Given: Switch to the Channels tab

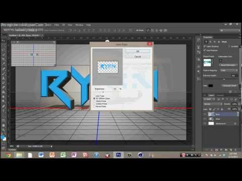Looking at the screenshot, I should 220,95.
